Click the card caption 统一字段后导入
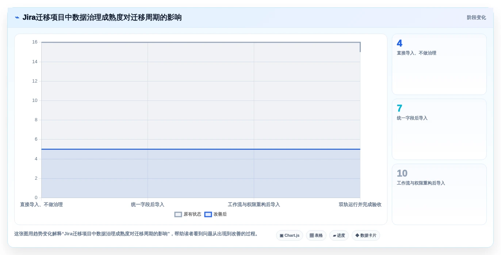 click(412, 118)
